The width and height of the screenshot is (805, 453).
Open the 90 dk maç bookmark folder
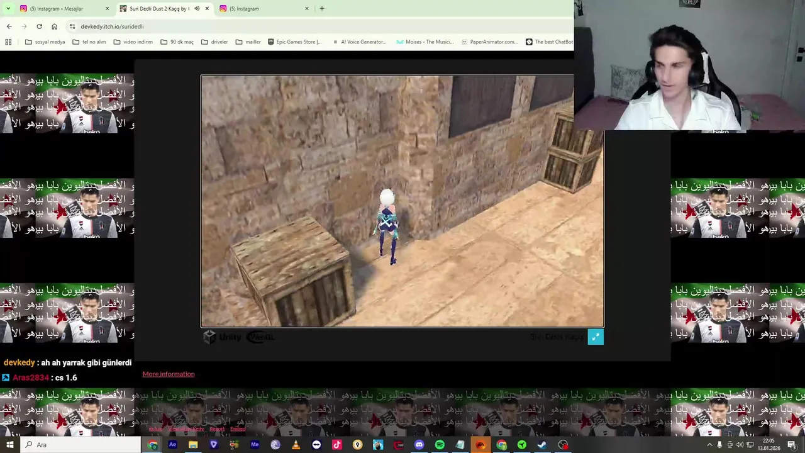177,42
